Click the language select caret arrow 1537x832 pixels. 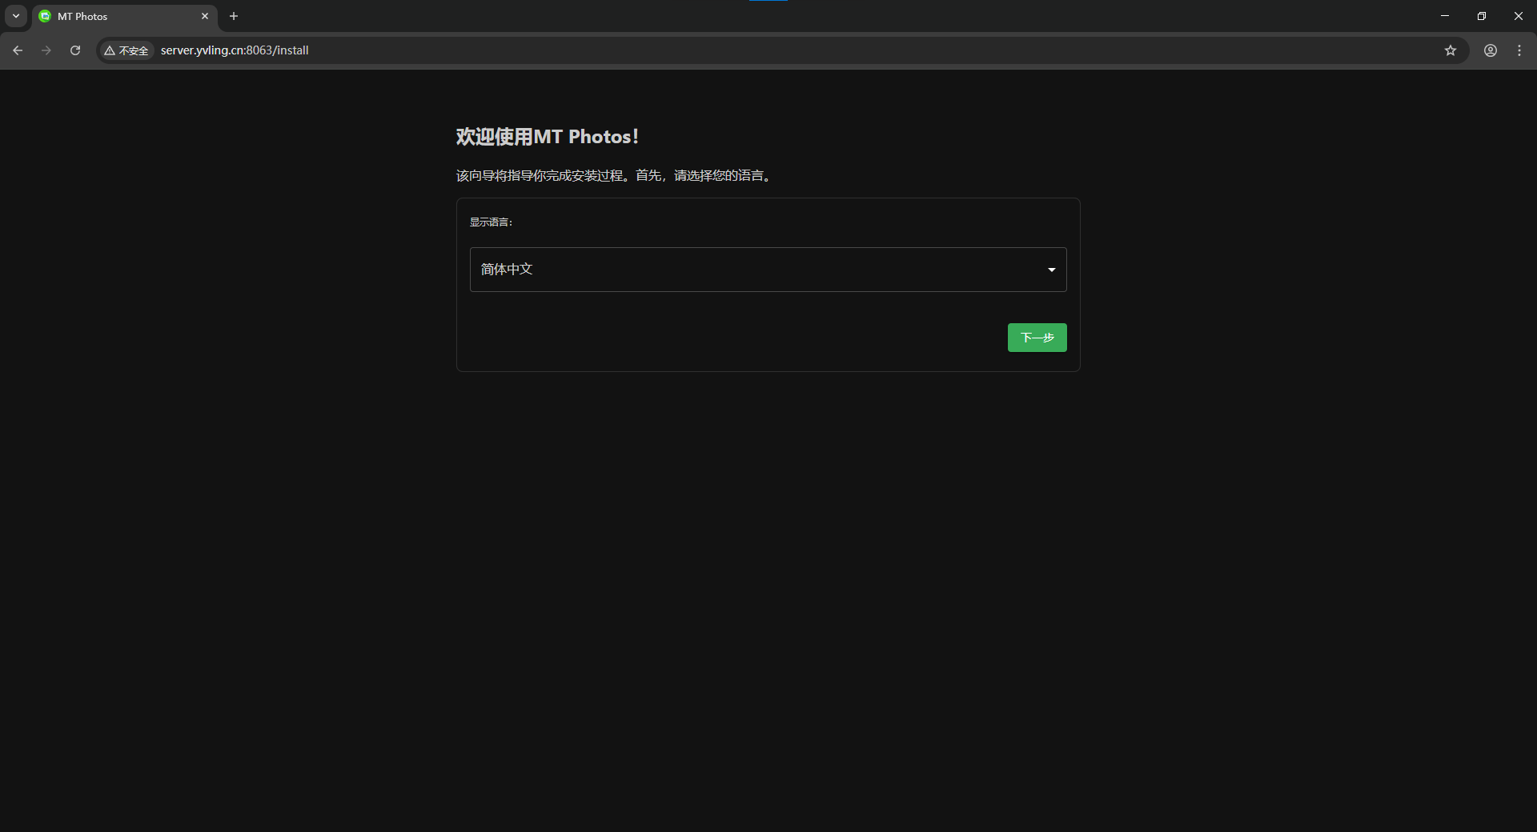(1051, 270)
